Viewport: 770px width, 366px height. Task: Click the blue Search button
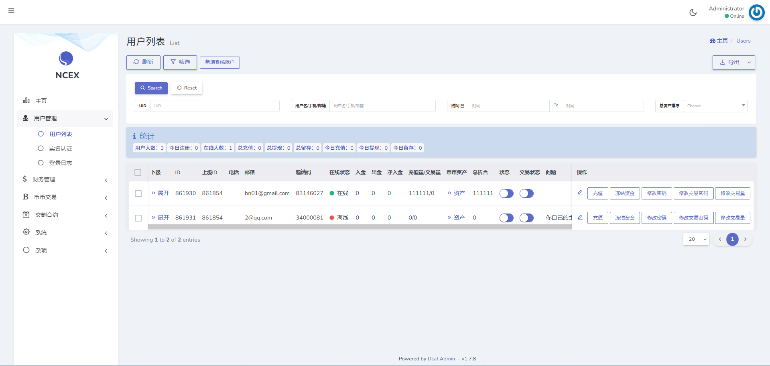tap(151, 88)
